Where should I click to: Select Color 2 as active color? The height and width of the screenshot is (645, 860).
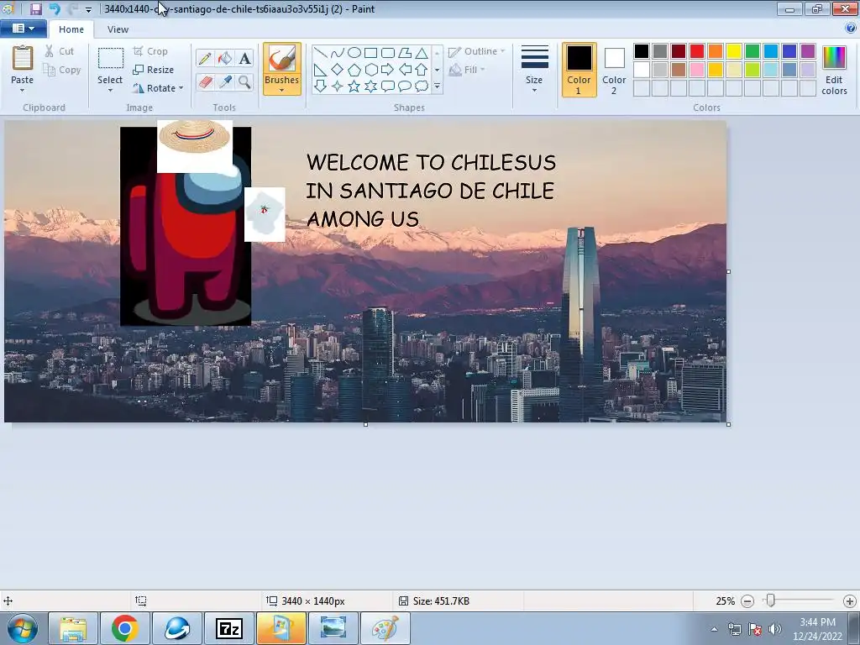click(614, 70)
